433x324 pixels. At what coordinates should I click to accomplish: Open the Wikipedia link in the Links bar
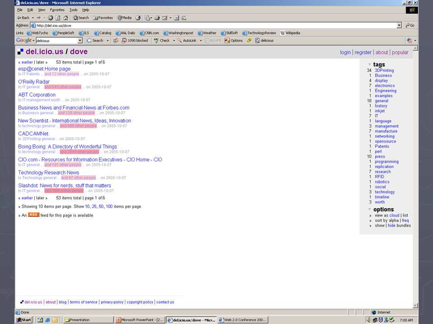click(x=290, y=33)
